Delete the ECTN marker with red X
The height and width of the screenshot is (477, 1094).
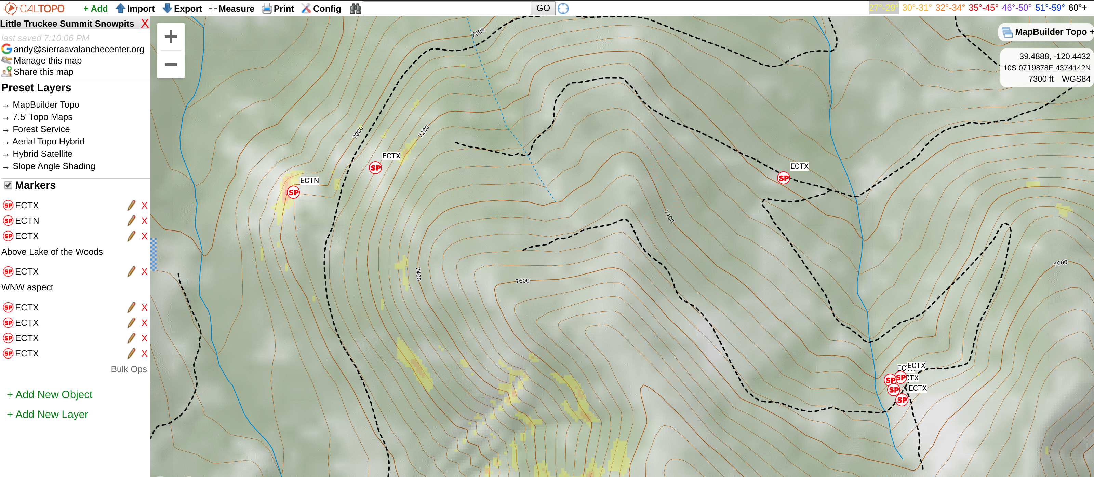[x=144, y=221]
